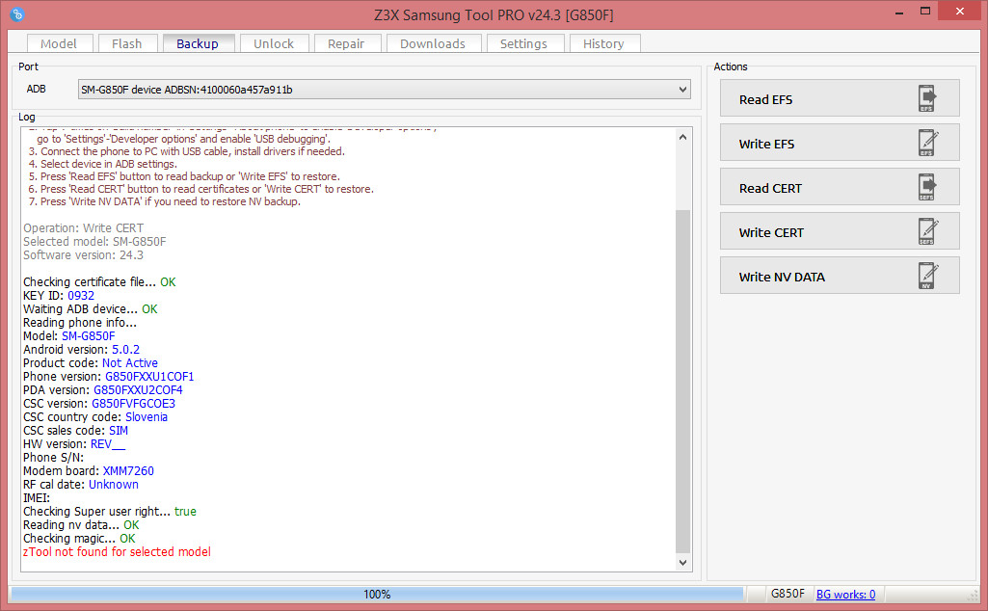The image size is (988, 611).
Task: Click the CSC version G850FVFGCOE3 value
Action: 134,404
